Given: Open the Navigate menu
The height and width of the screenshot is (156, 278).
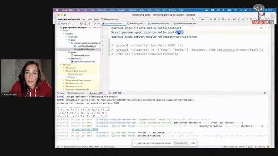Looking at the screenshot, I should [103, 10].
